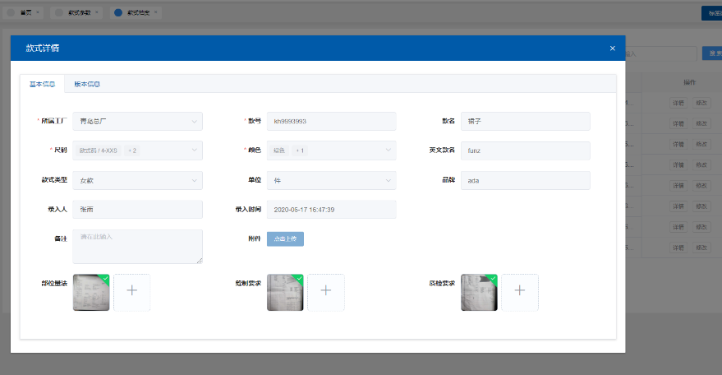
Task: Open the uploaded 部位量法 image thumbnail
Action: point(91,292)
